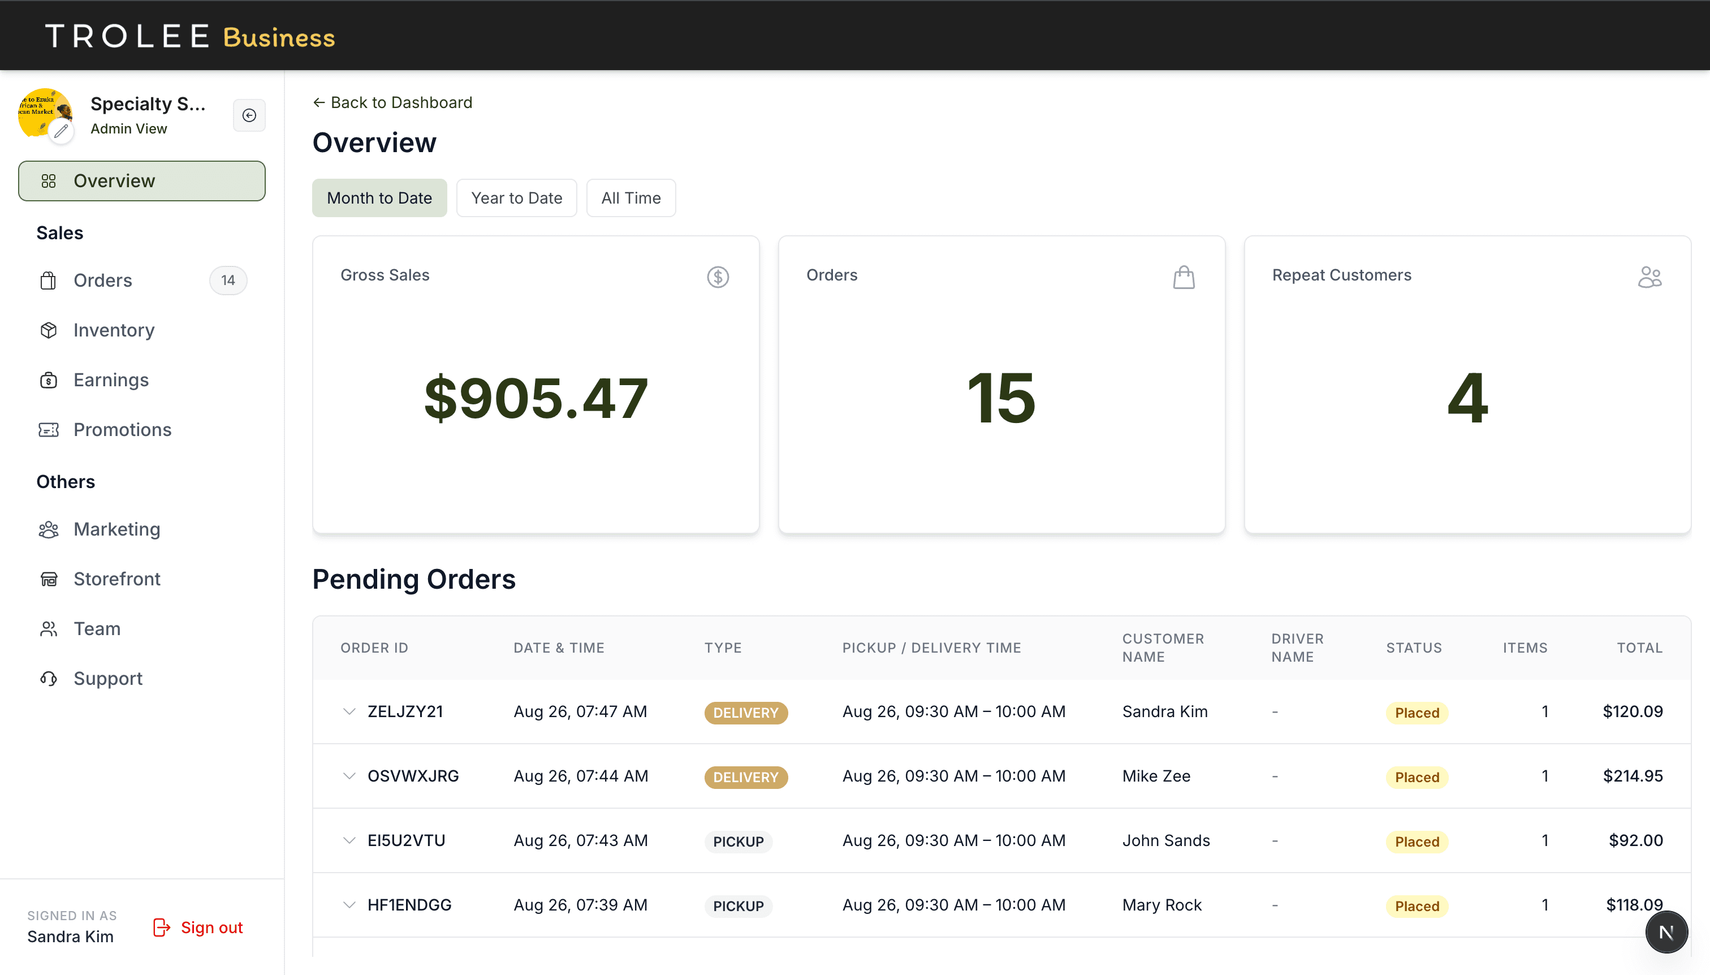This screenshot has width=1710, height=975.
Task: Click the PICKUP badge for HF1ENDGG
Action: pos(738,905)
